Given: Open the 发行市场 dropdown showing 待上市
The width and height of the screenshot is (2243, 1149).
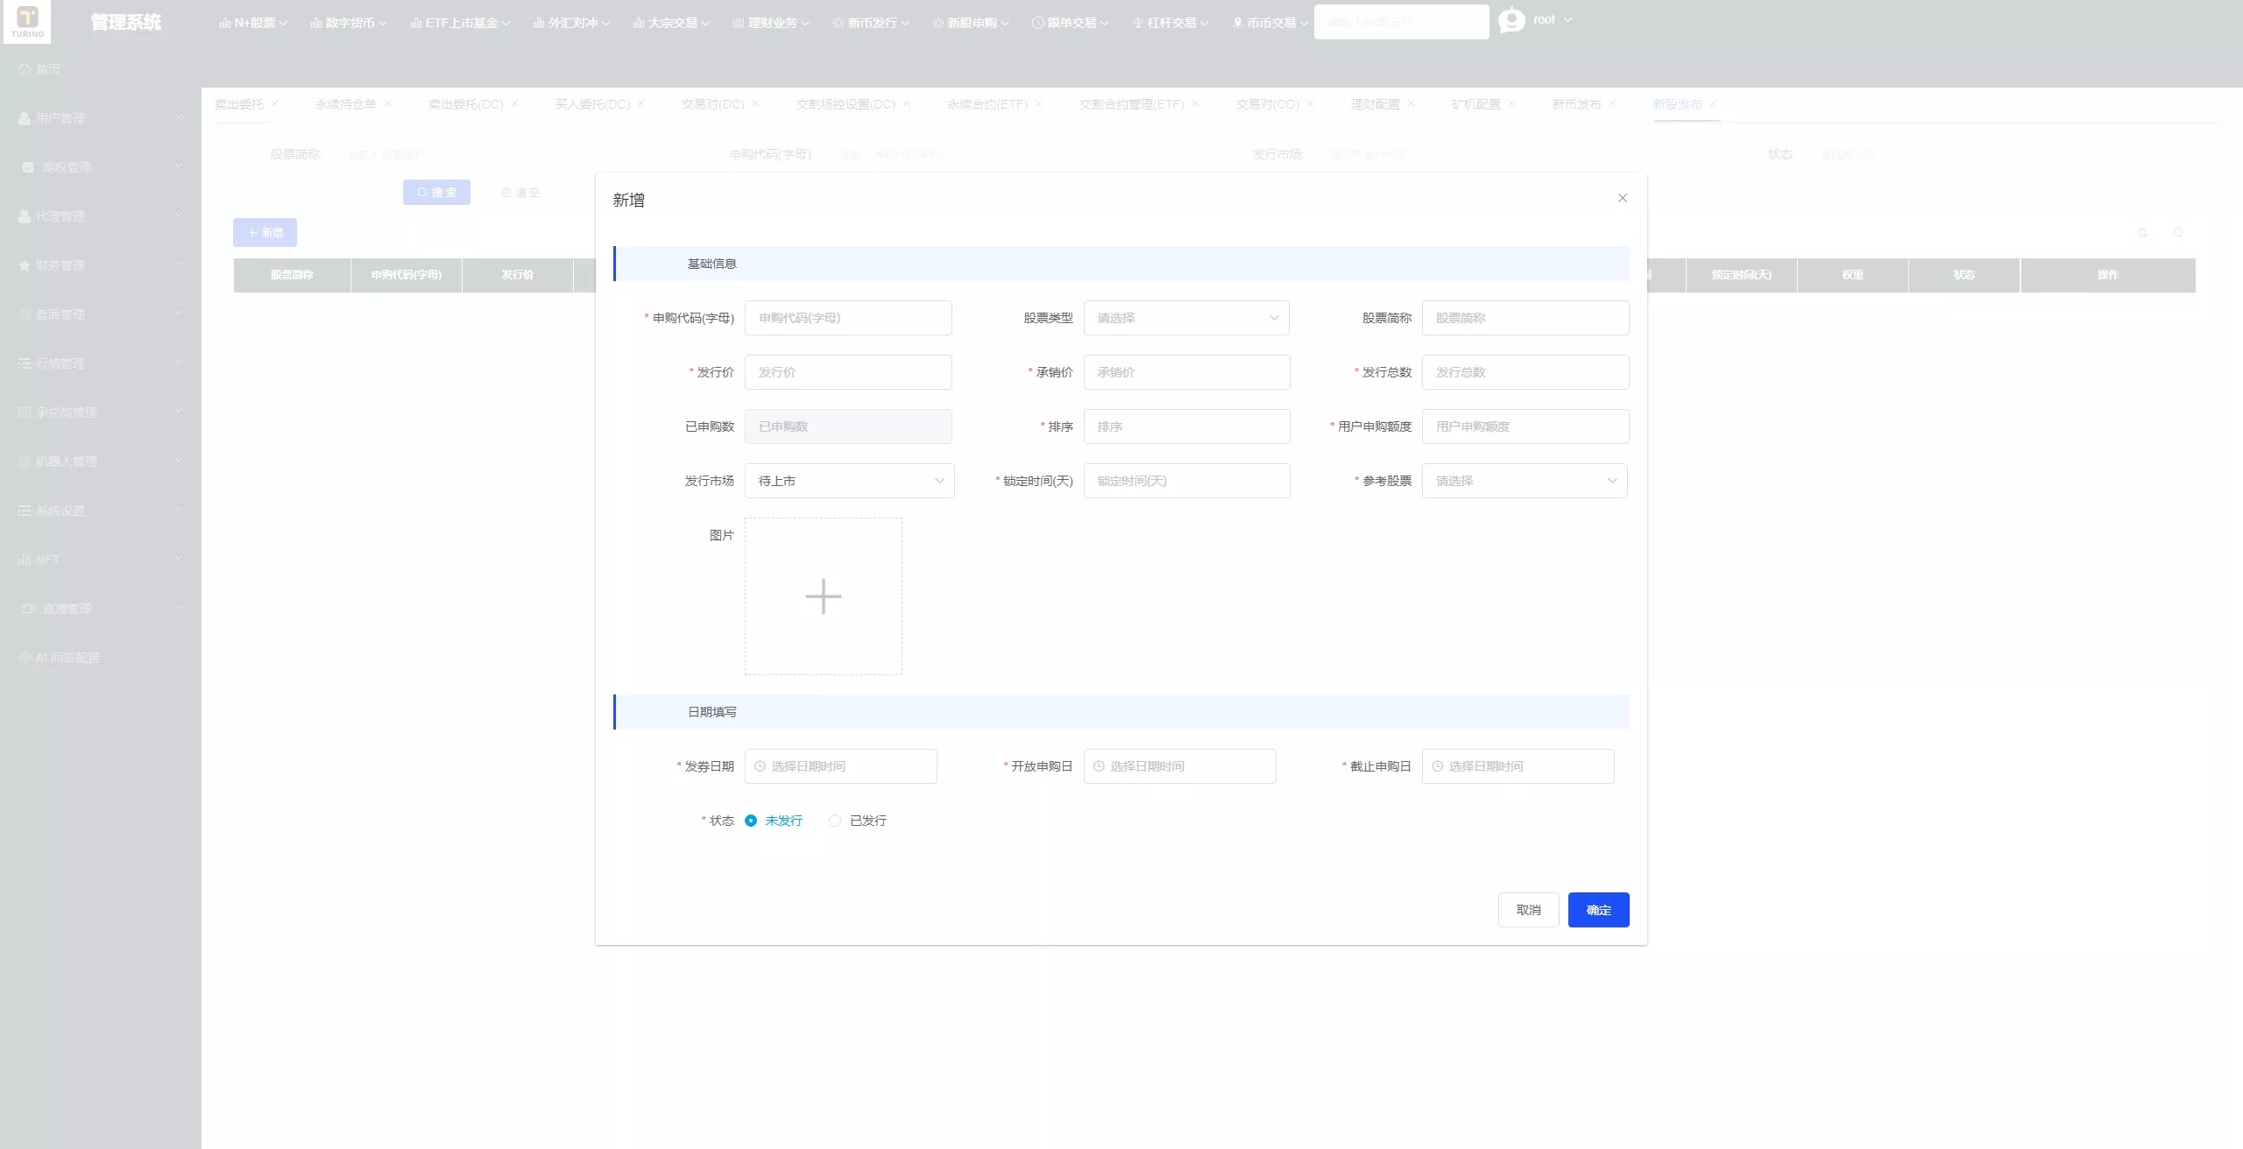Looking at the screenshot, I should click(850, 481).
